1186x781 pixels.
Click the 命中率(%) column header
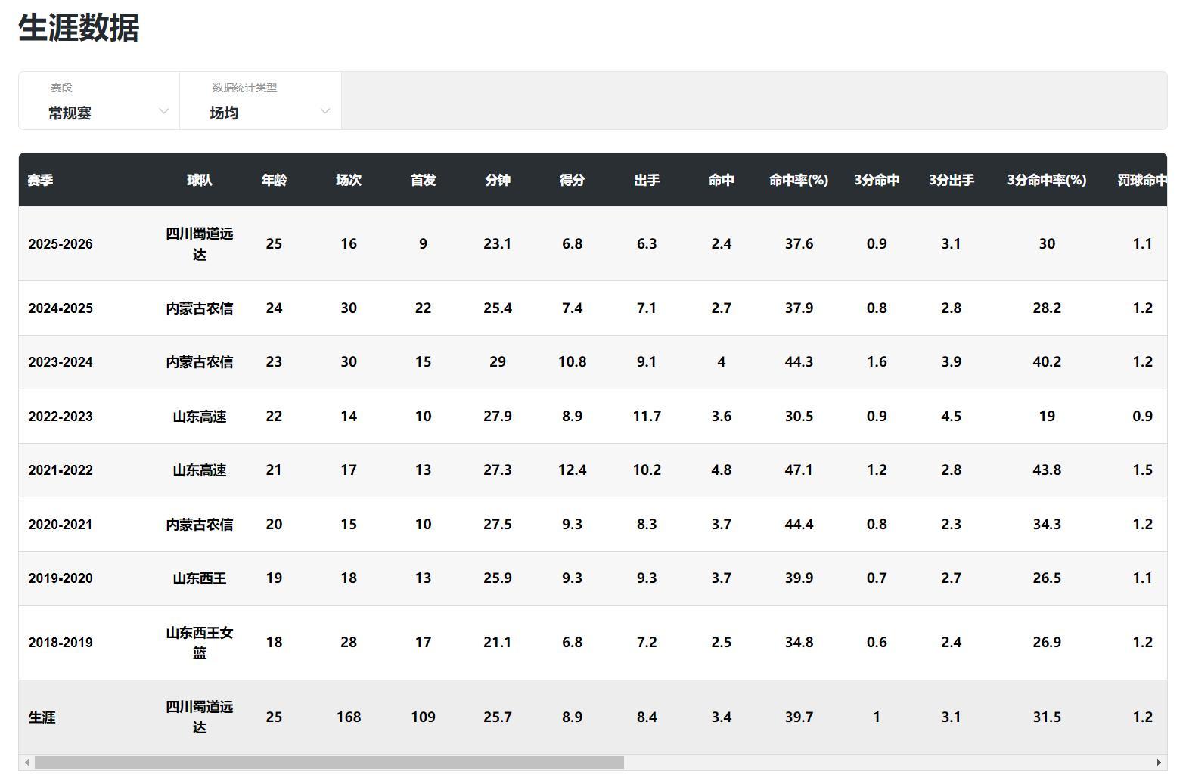pyautogui.click(x=799, y=180)
